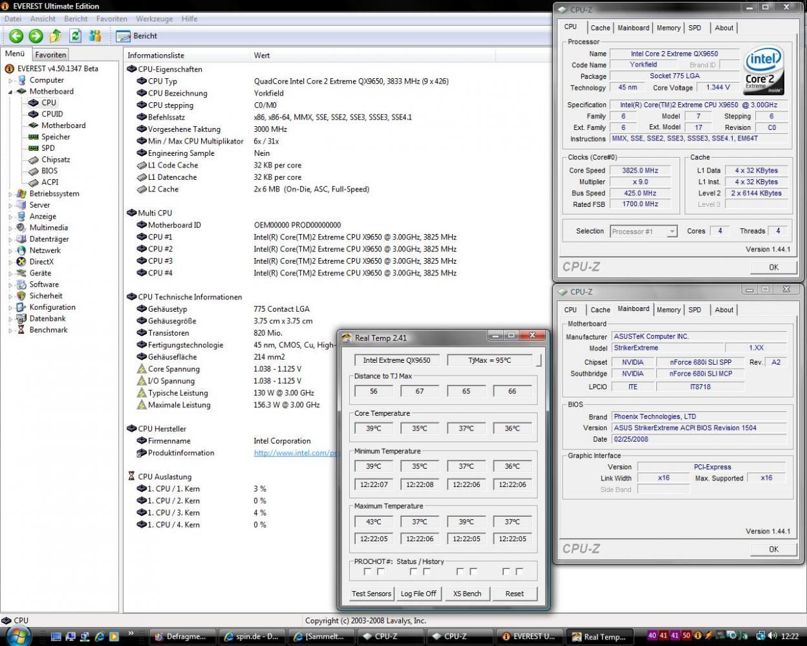Go forward with the green right arrow
Screen dimensions: 807x646
point(36,36)
